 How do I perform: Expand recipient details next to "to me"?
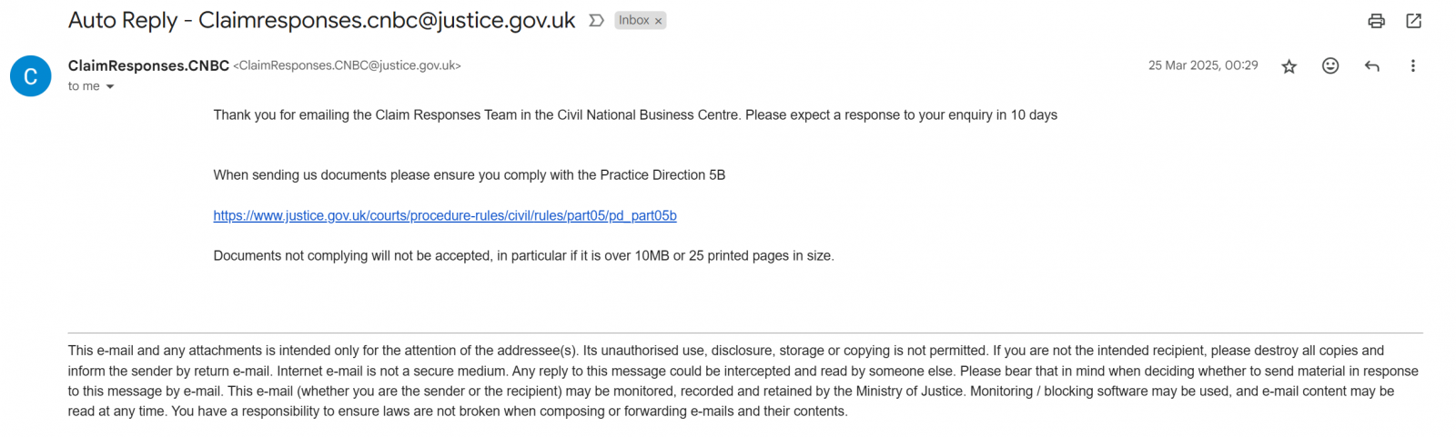tap(110, 87)
